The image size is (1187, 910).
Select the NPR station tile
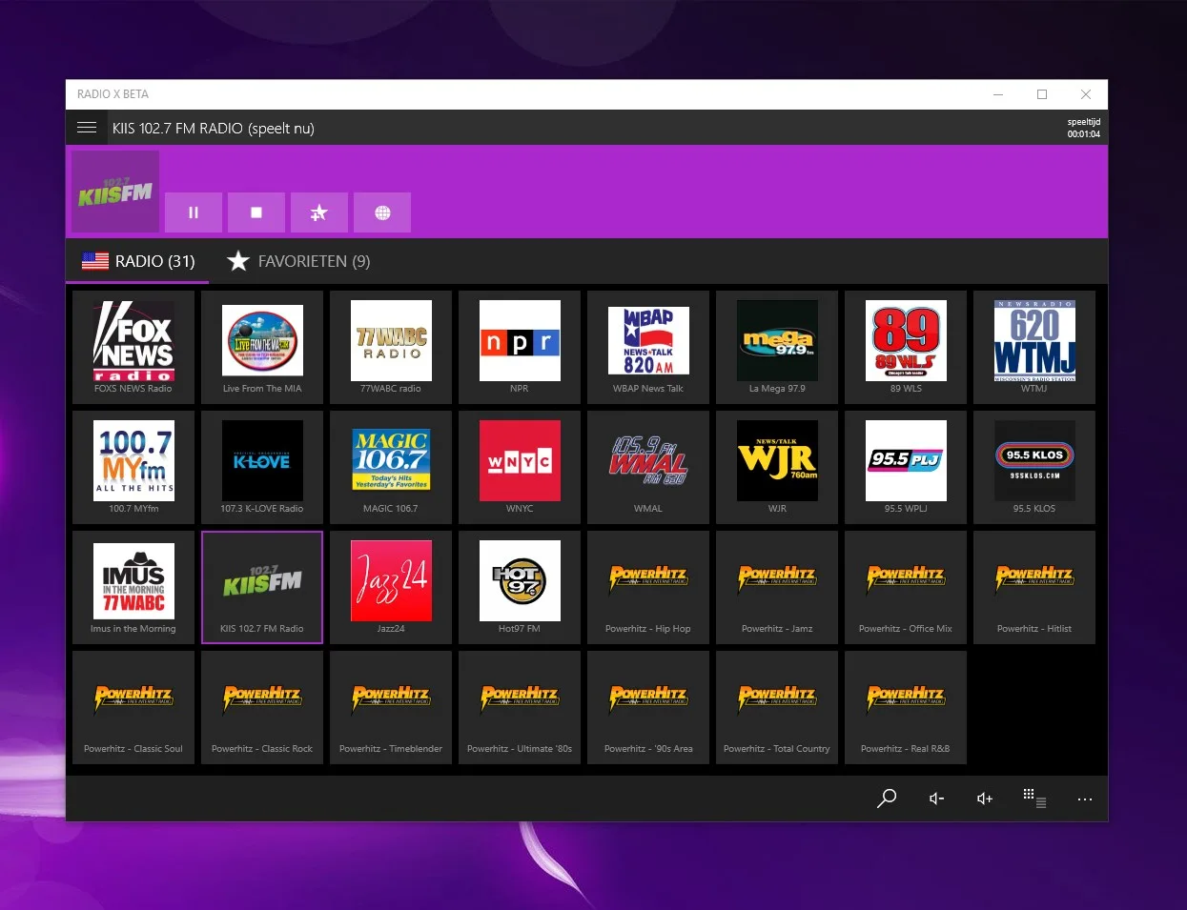(x=520, y=347)
